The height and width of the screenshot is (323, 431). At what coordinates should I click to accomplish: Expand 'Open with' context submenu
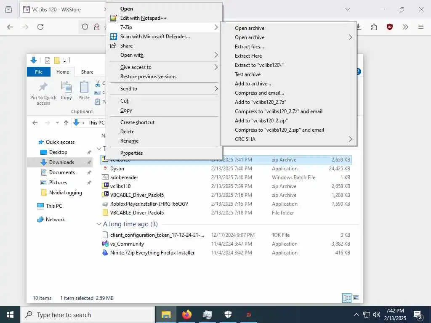[x=164, y=55]
